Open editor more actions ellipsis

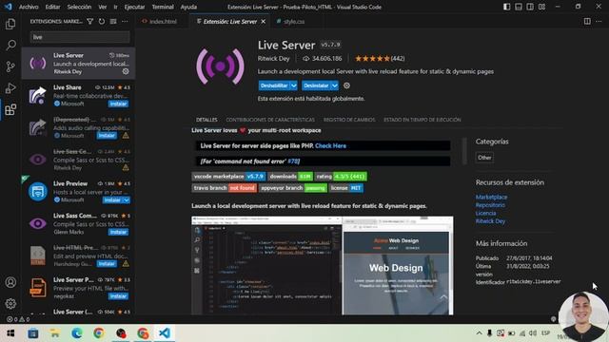599,21
